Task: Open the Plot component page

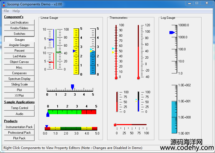Action: coord(19,90)
